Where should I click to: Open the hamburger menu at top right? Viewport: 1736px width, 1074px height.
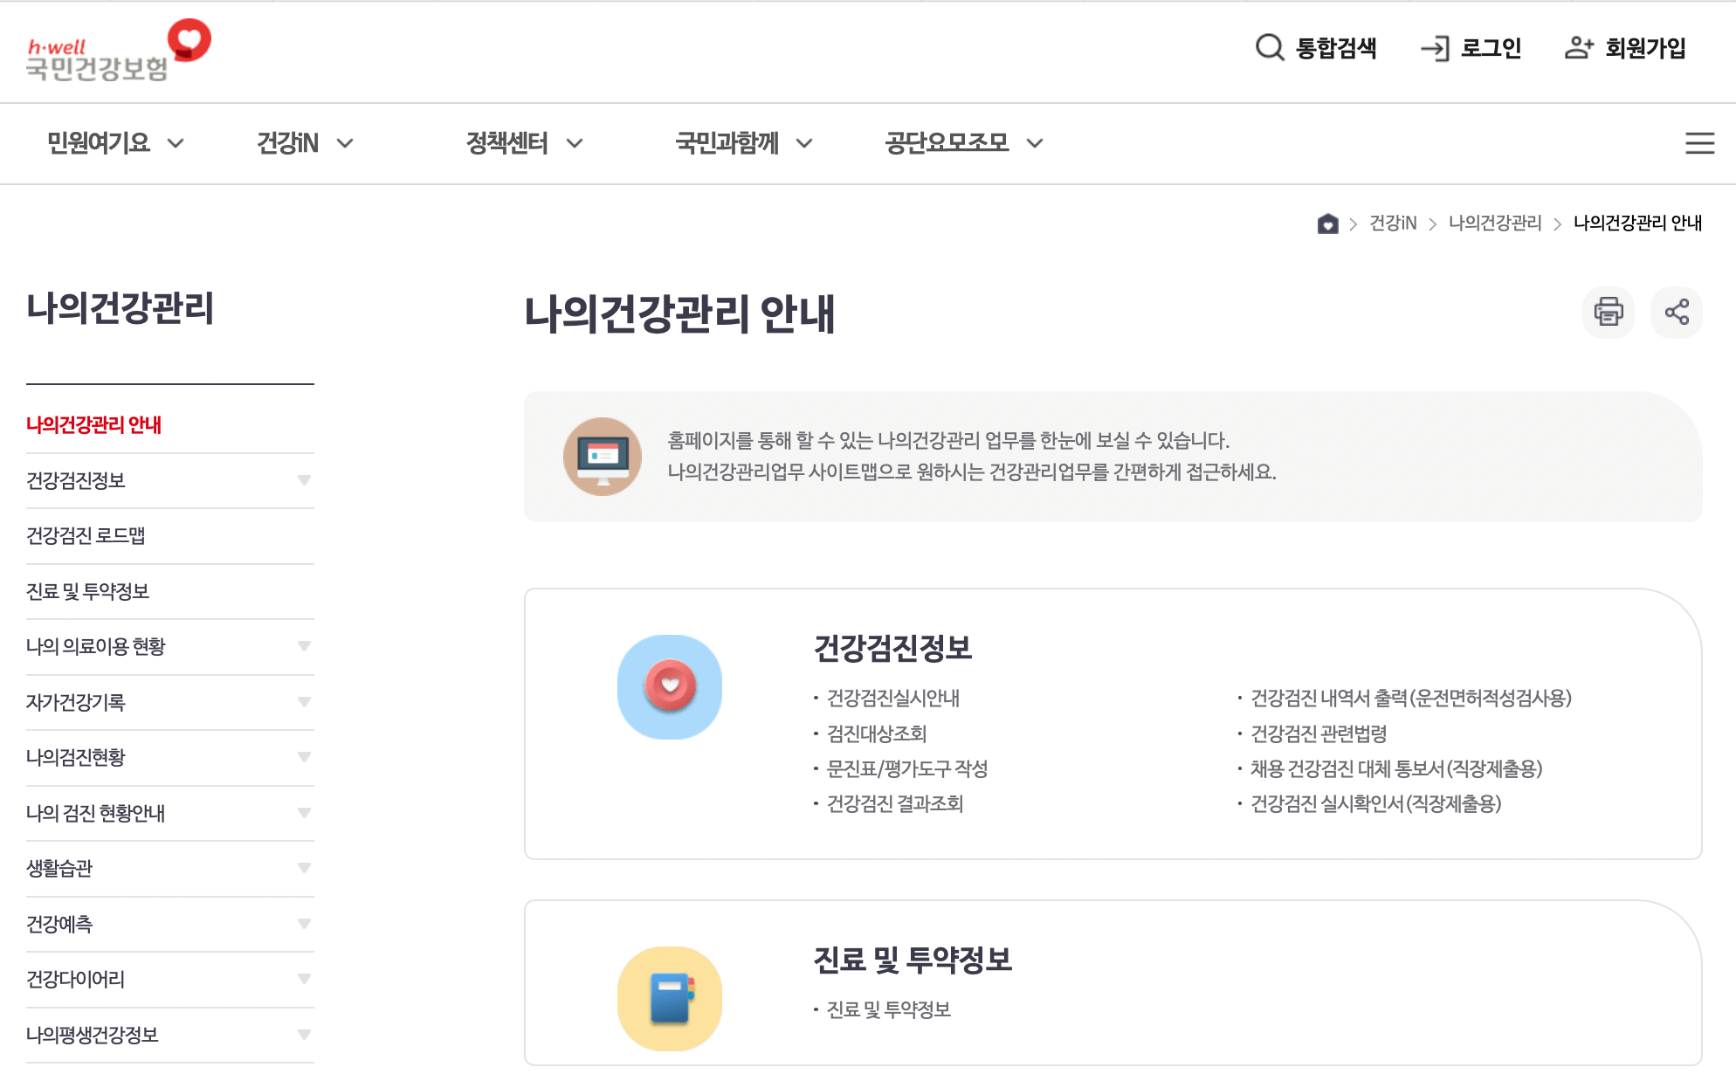coord(1700,143)
